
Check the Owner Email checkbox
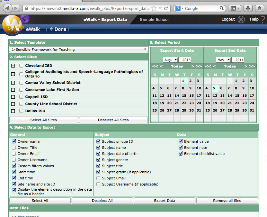click(14, 154)
